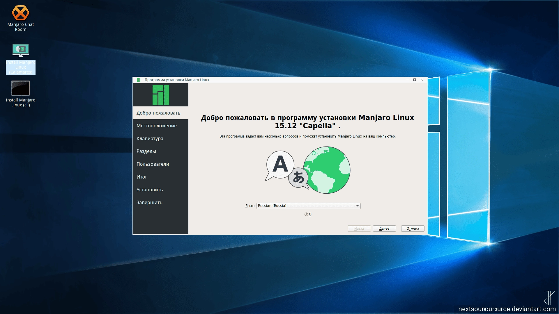Click the Язык: label
559x314 pixels.
click(250, 206)
